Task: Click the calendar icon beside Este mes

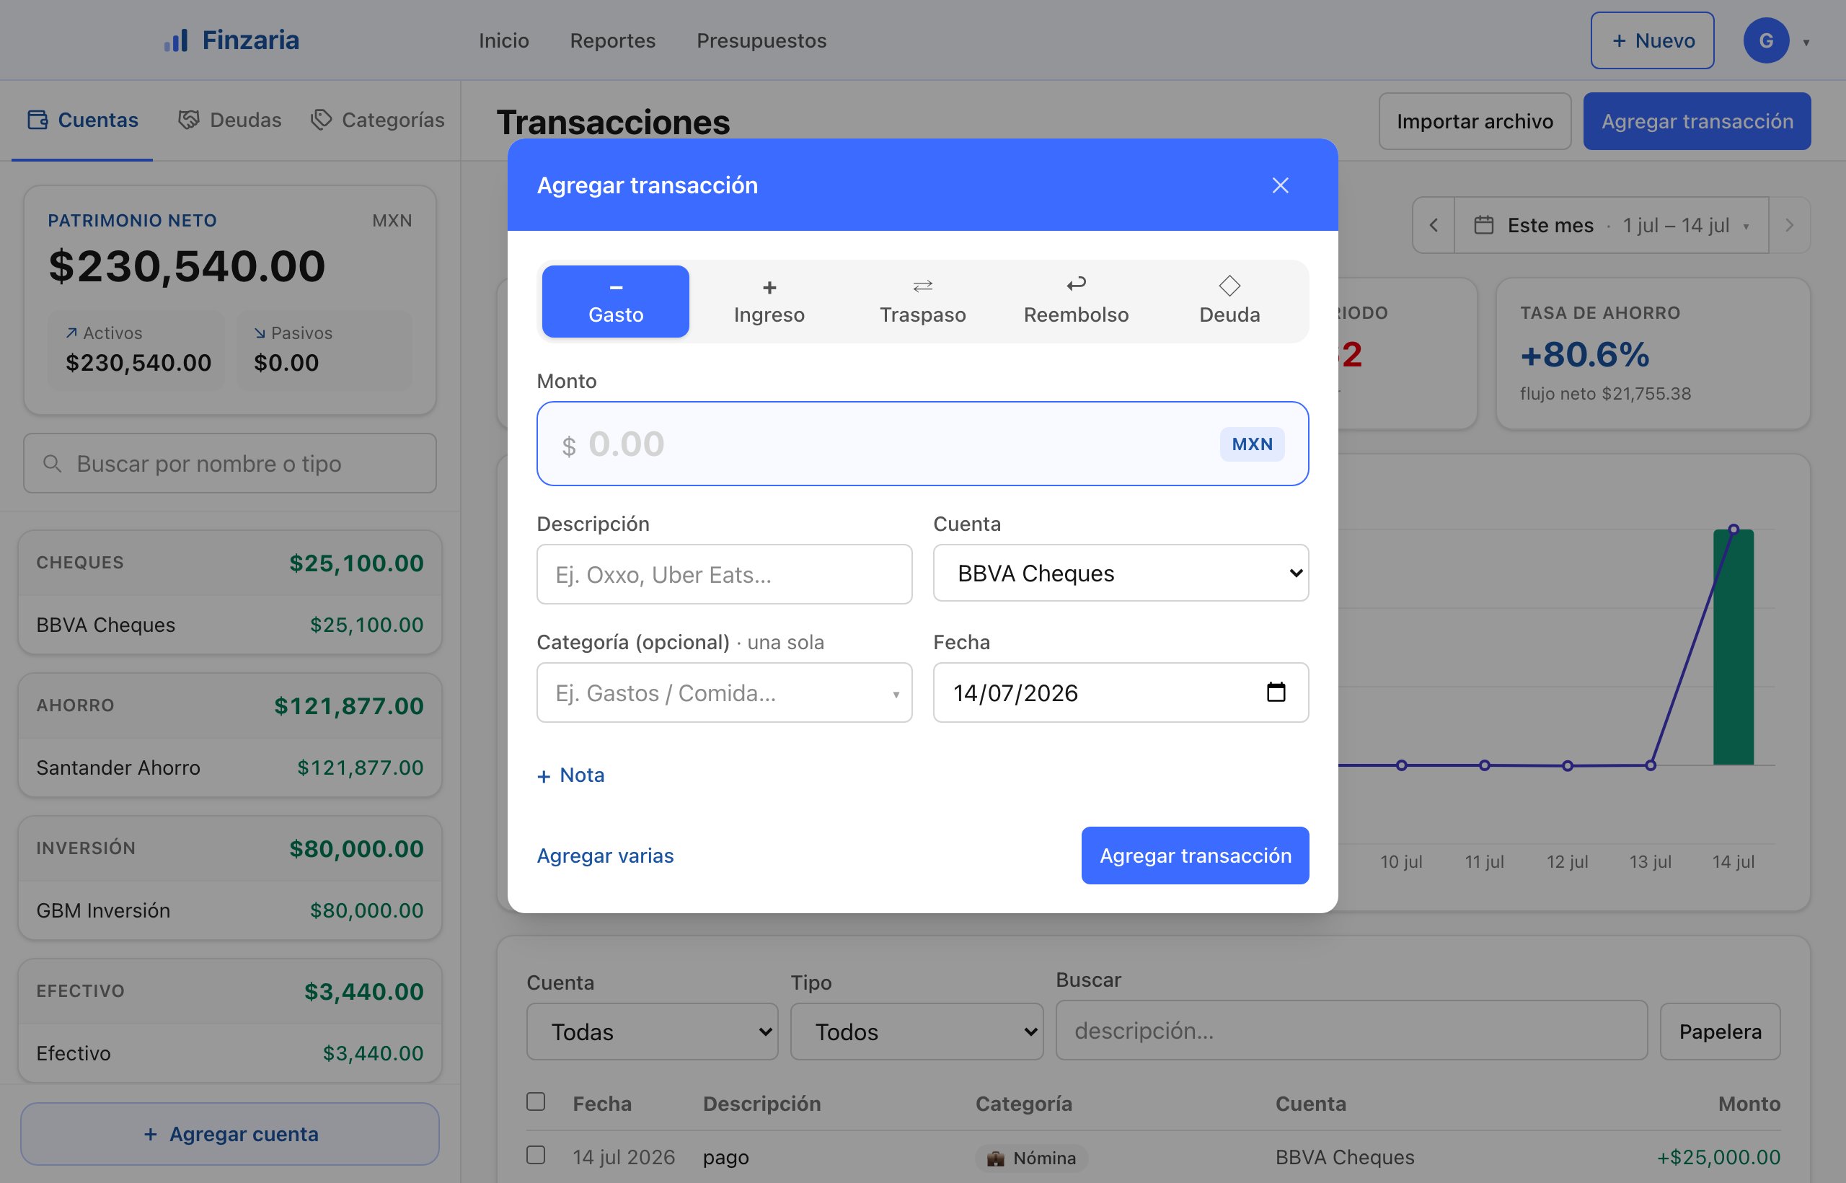Action: click(1483, 225)
